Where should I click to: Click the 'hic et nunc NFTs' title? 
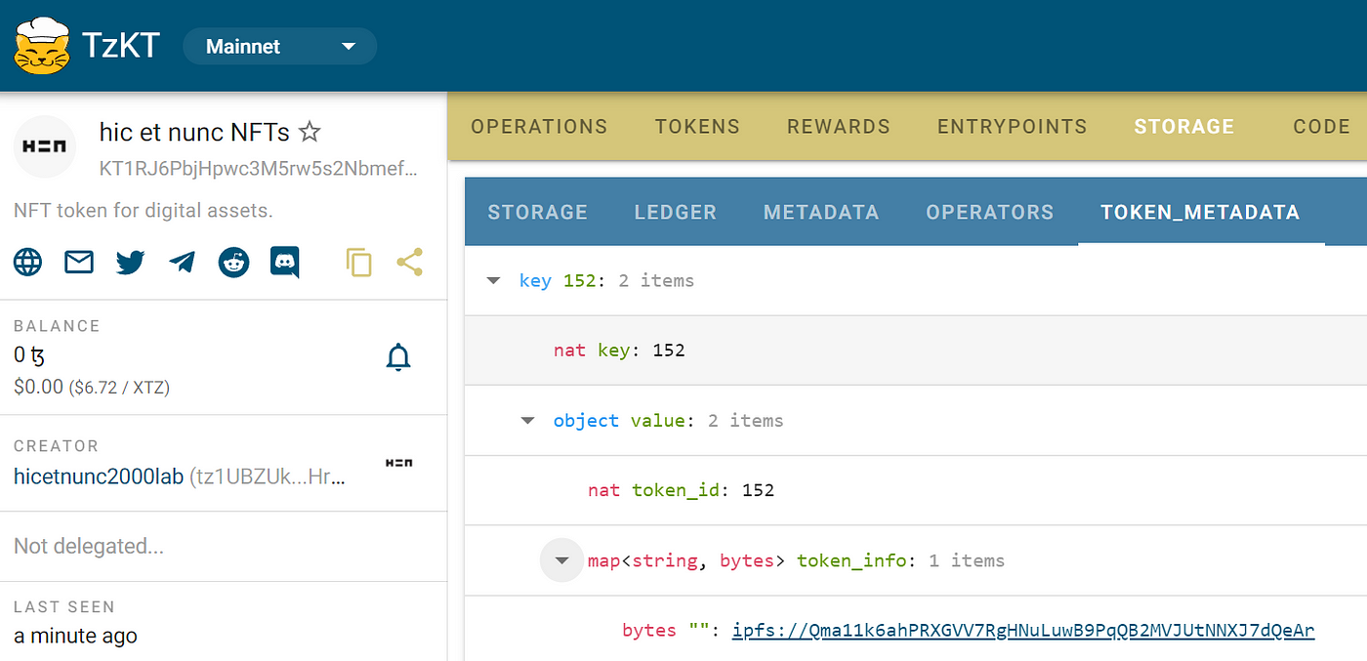(194, 131)
